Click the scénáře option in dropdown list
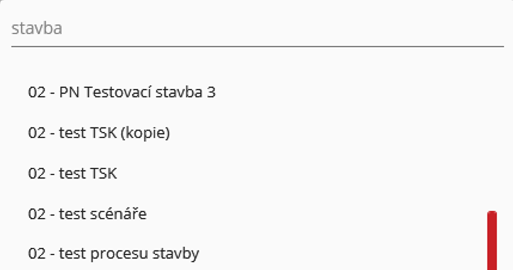 87,214
